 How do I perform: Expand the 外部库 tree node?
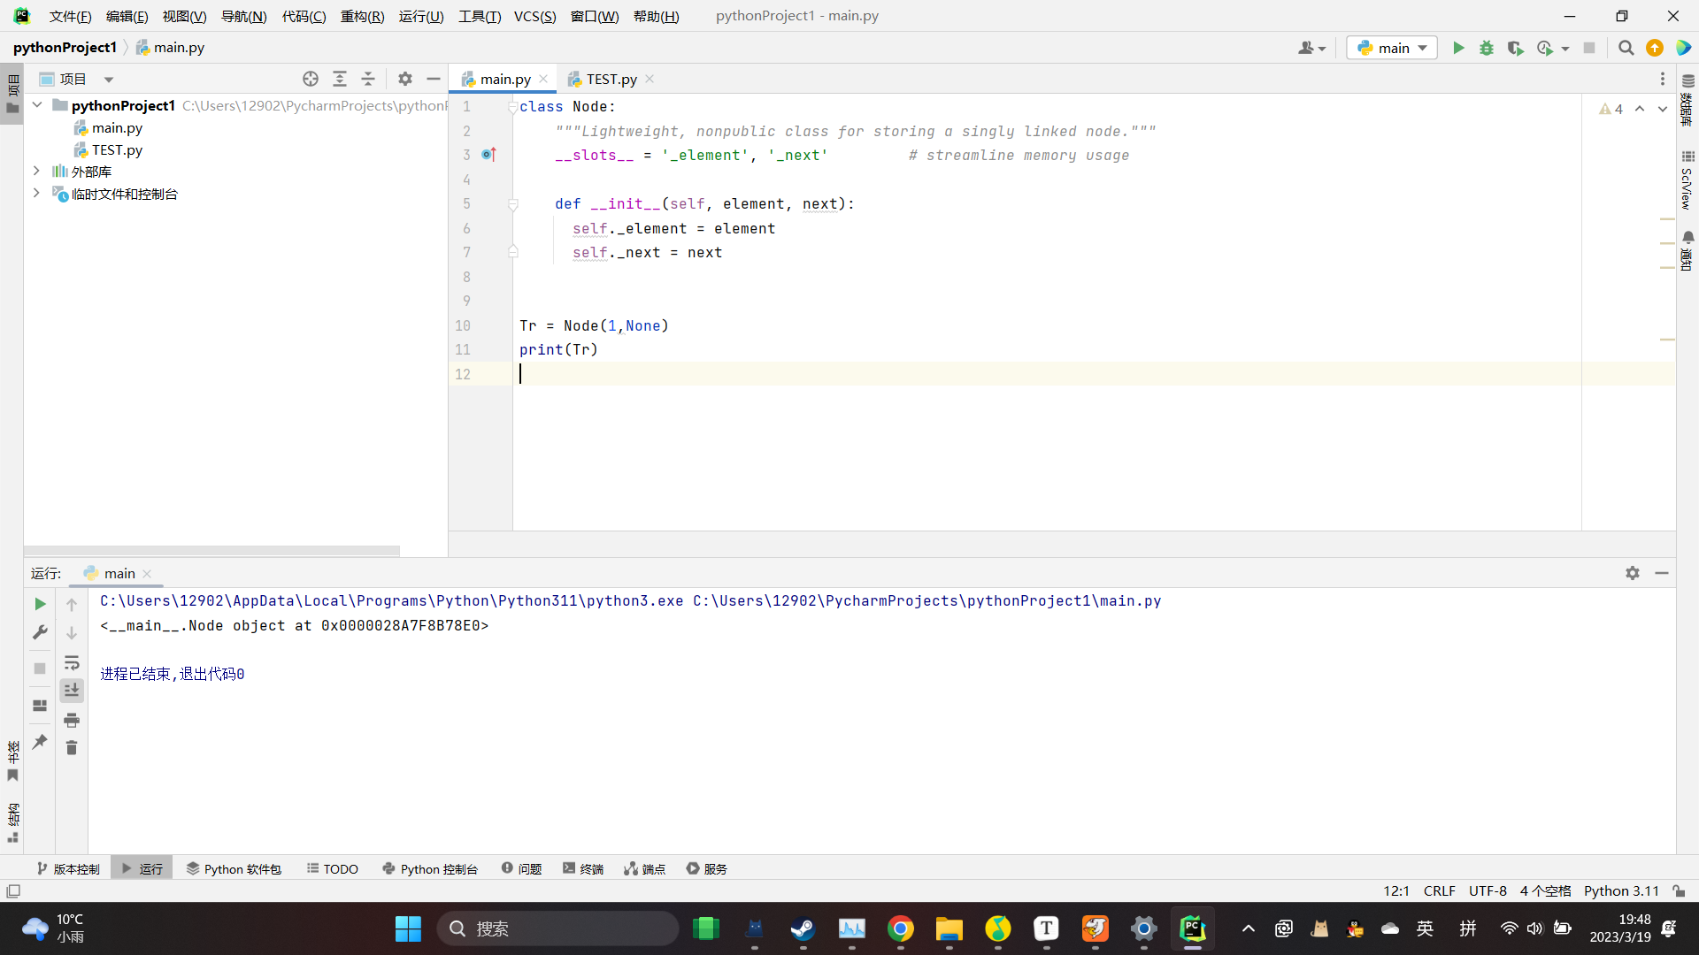36,171
